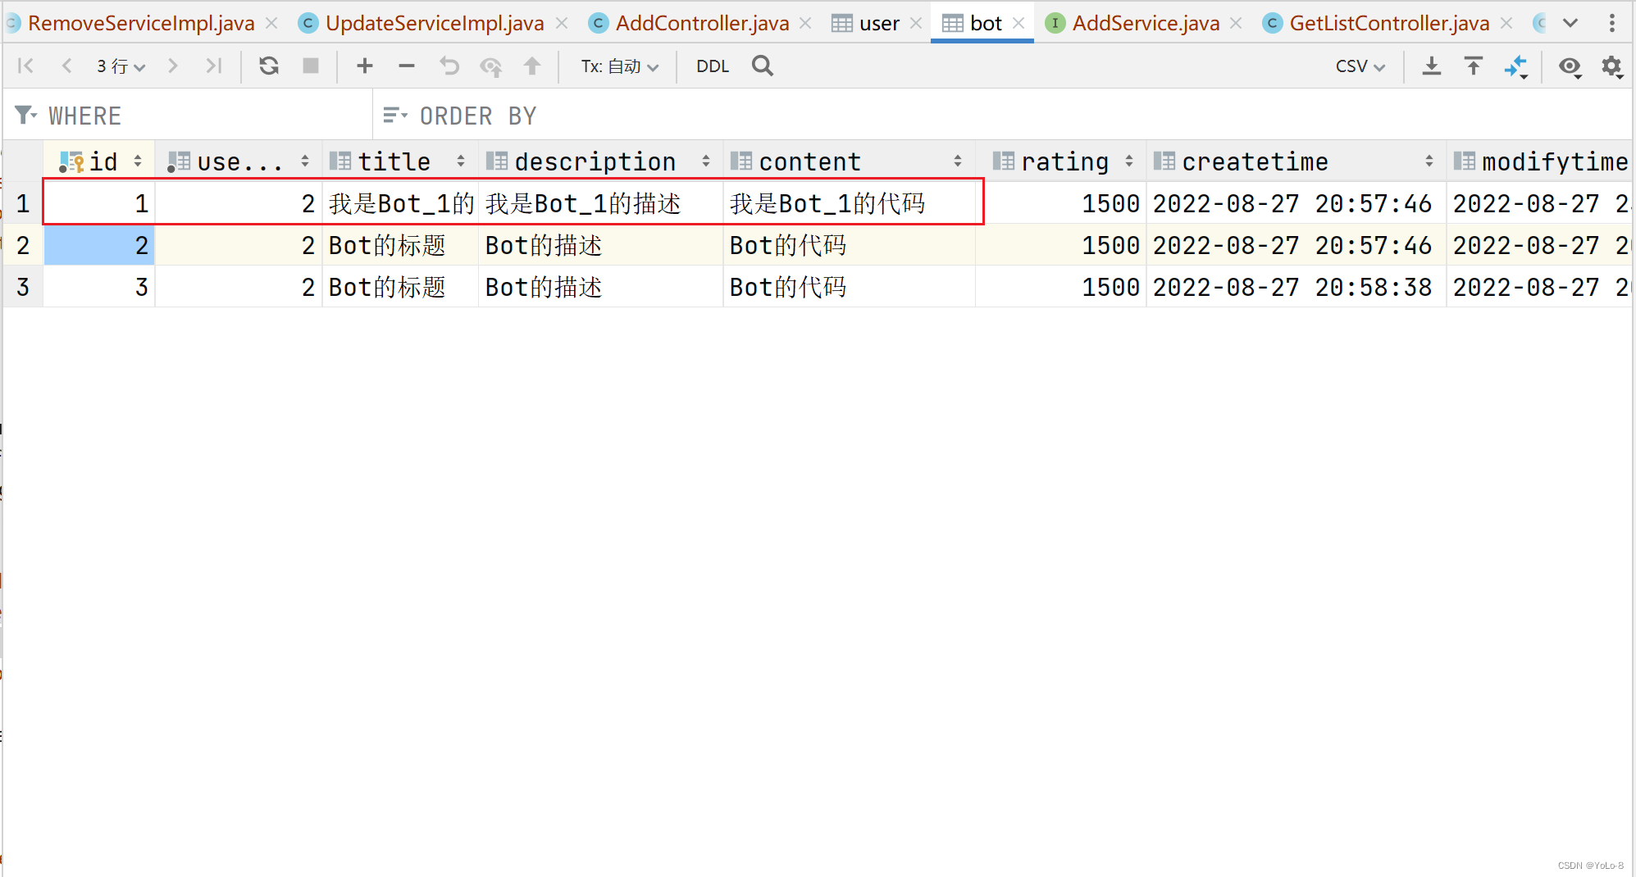
Task: Select row number 3 header
Action: [23, 287]
